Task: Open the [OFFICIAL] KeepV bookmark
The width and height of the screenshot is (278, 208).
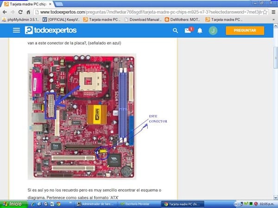Action: [61, 19]
